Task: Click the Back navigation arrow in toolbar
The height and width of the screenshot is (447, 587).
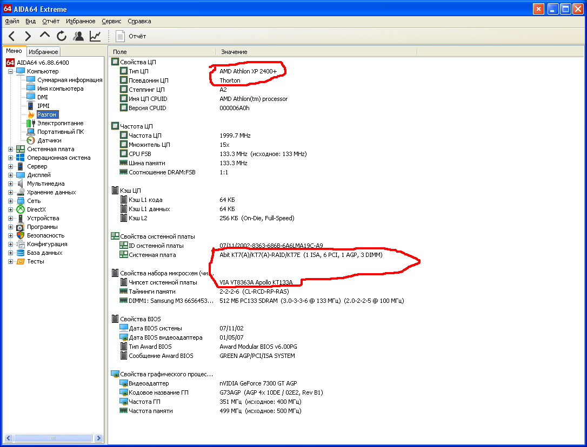Action: click(x=12, y=36)
